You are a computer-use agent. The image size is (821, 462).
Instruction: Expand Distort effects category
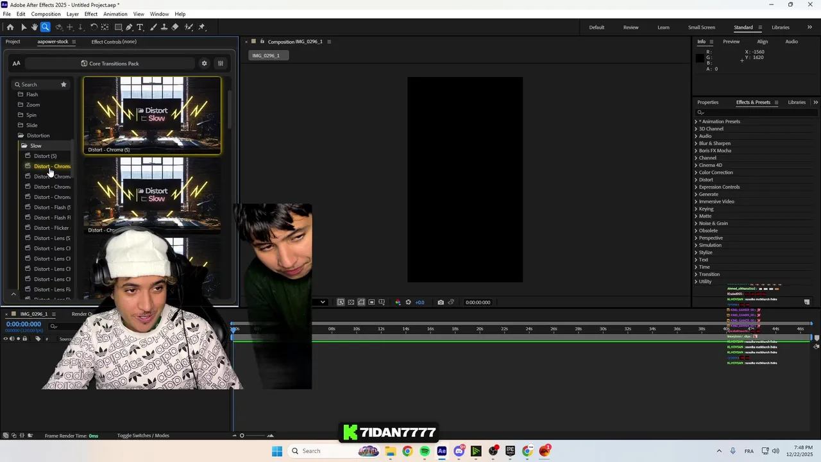click(x=696, y=180)
